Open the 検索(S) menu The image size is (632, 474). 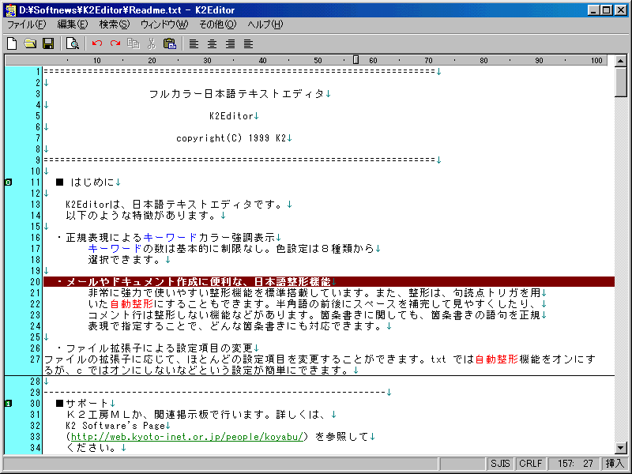[115, 24]
